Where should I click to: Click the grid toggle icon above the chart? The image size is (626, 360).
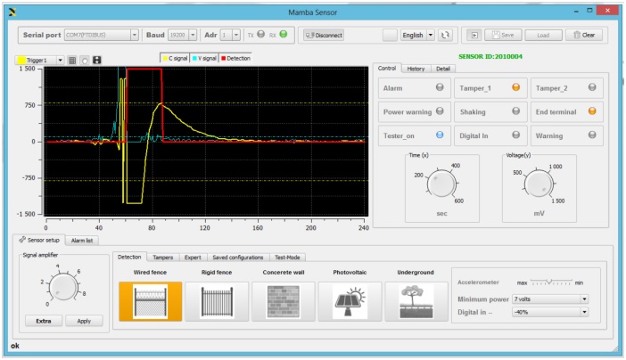pyautogui.click(x=72, y=61)
